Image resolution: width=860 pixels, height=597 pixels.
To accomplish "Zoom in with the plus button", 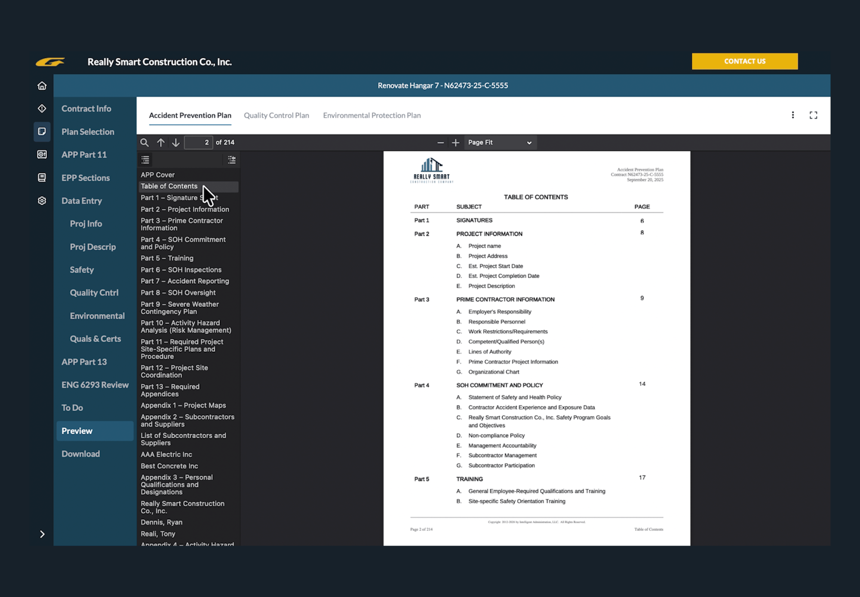I will (x=456, y=143).
